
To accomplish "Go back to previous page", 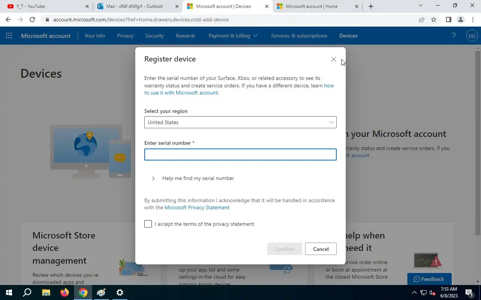I will coord(8,19).
